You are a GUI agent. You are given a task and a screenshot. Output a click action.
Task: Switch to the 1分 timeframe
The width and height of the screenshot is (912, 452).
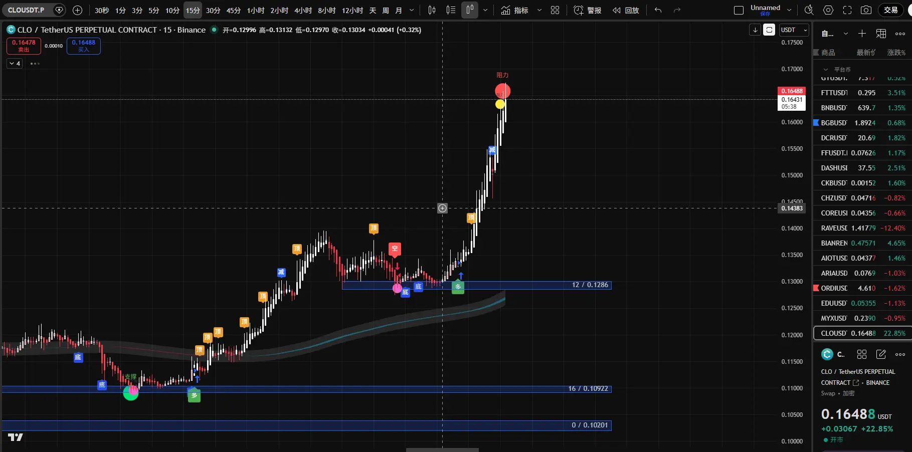120,10
